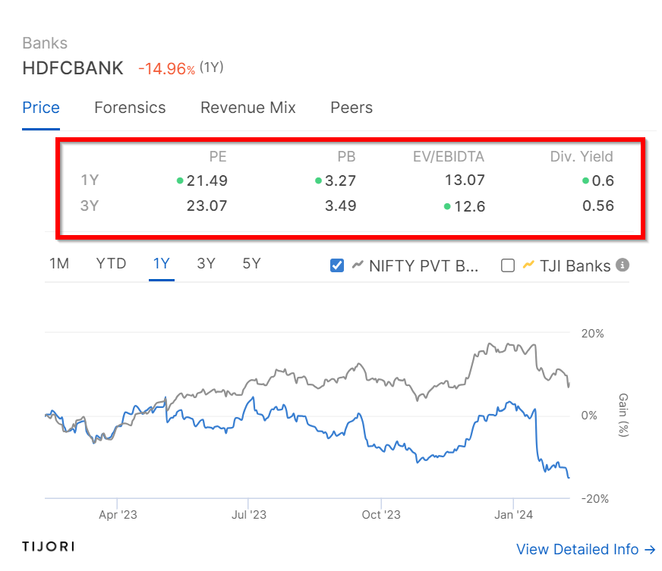Screen dimensions: 662x571
Task: Switch chart to 5Y range
Action: (x=251, y=264)
